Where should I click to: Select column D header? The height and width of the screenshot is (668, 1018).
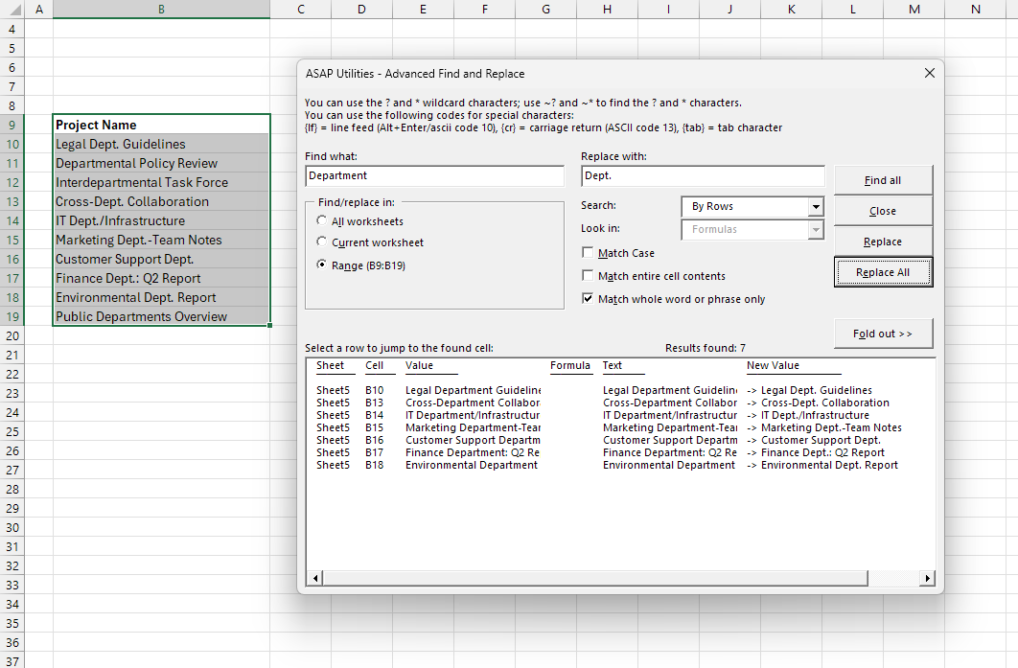pyautogui.click(x=361, y=9)
